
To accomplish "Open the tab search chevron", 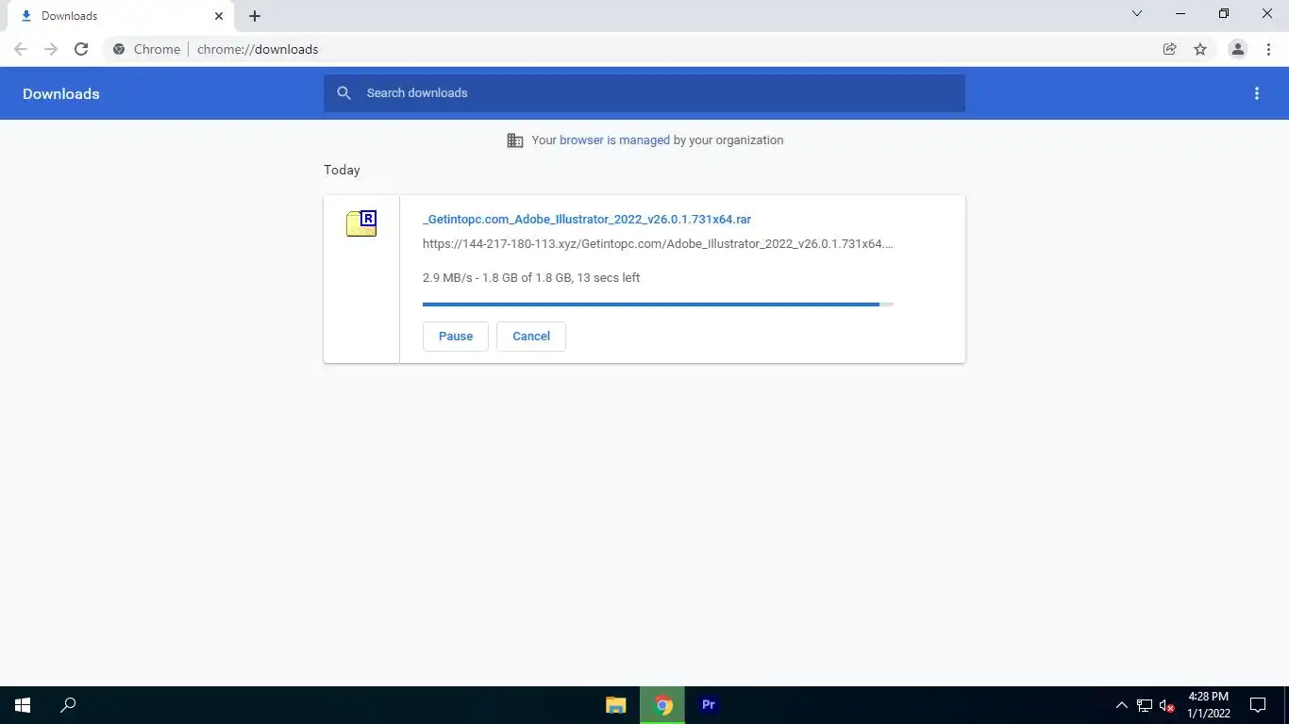I will (x=1137, y=13).
